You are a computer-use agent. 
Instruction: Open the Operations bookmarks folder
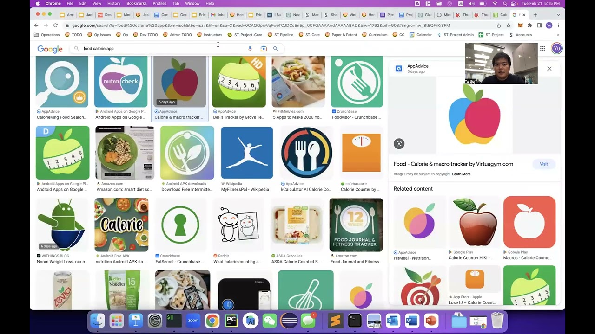[x=47, y=35]
